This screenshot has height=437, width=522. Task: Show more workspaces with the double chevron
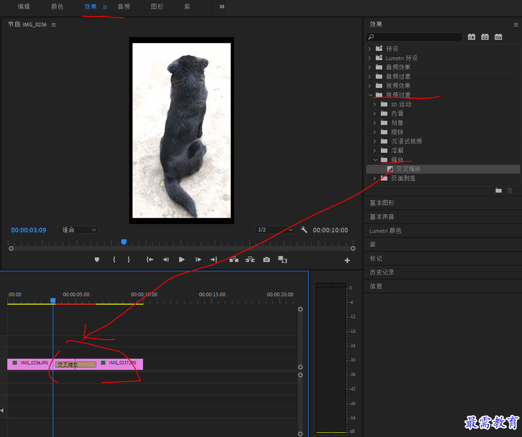pos(222,6)
